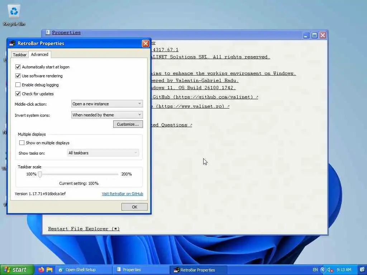Uncheck Use software rendering
This screenshot has width=367, height=275.
[x=18, y=76]
